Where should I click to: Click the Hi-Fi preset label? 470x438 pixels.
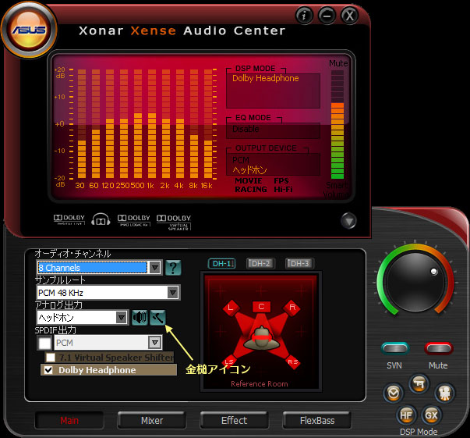point(283,190)
